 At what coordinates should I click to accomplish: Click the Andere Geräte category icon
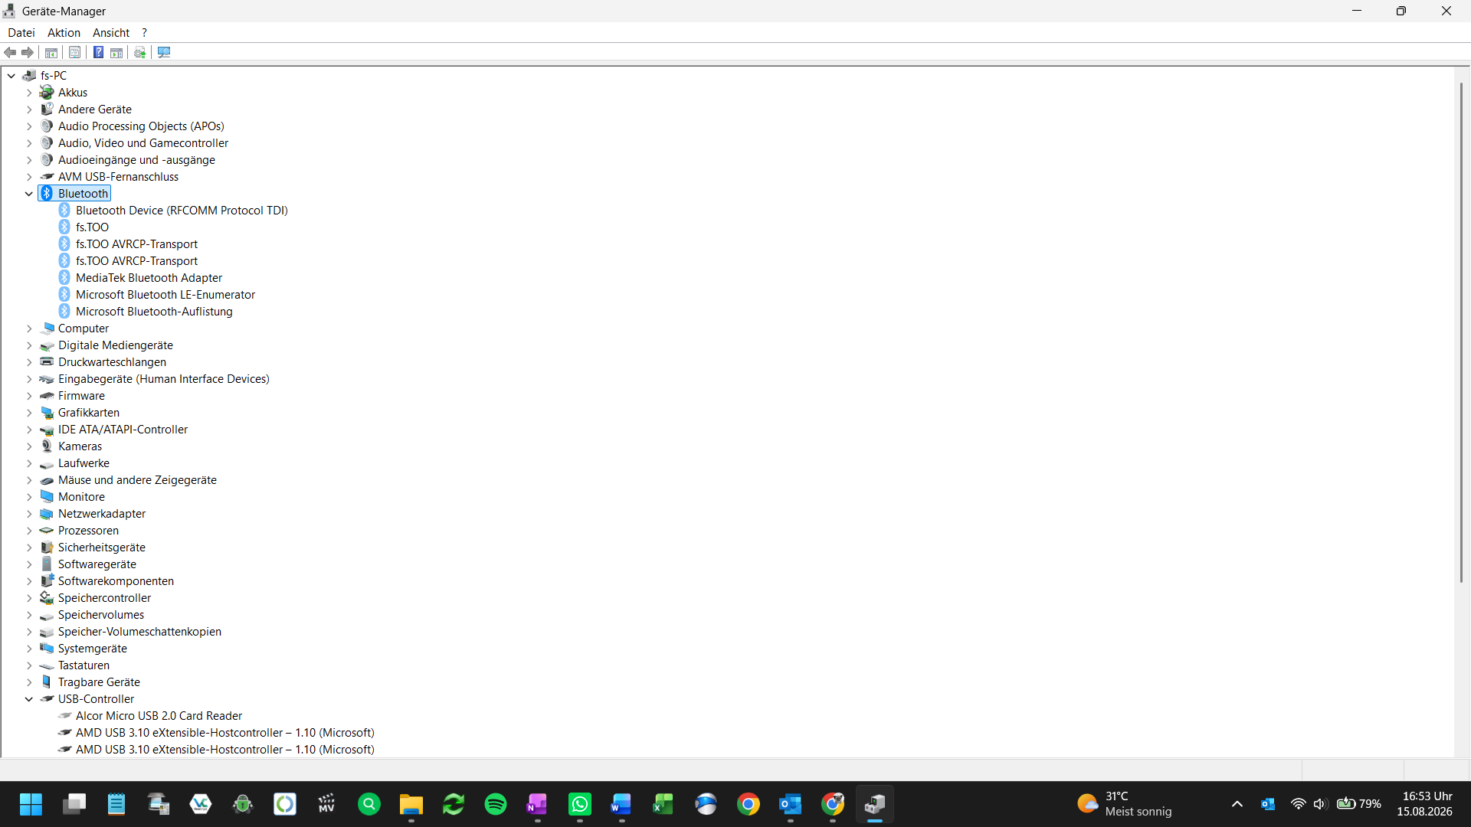pos(47,109)
